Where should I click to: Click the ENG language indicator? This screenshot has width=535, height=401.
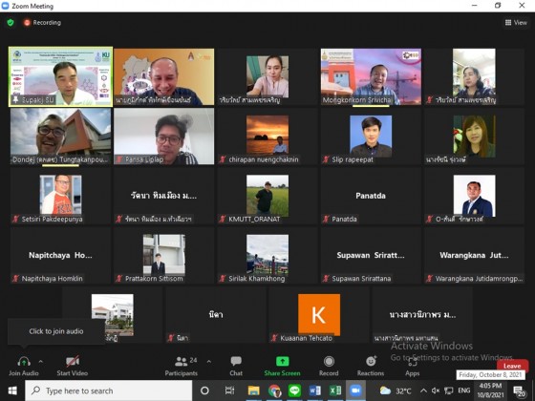click(x=463, y=390)
